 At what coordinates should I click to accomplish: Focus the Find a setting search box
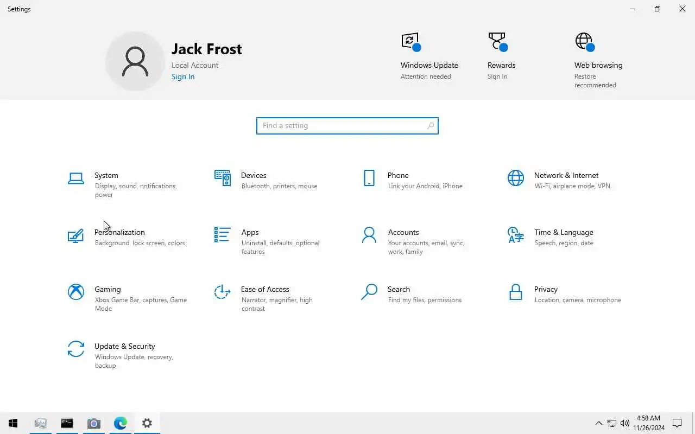[347, 126]
